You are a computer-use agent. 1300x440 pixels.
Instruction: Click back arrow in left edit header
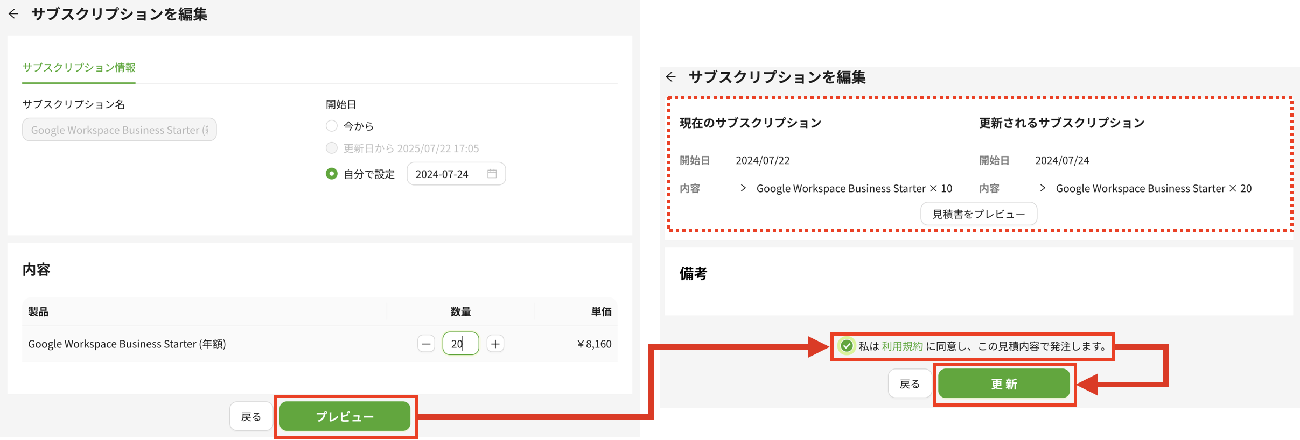coord(13,14)
